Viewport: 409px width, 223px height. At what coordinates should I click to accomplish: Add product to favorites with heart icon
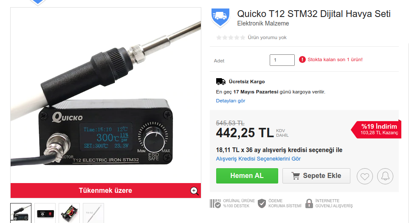coord(365,176)
